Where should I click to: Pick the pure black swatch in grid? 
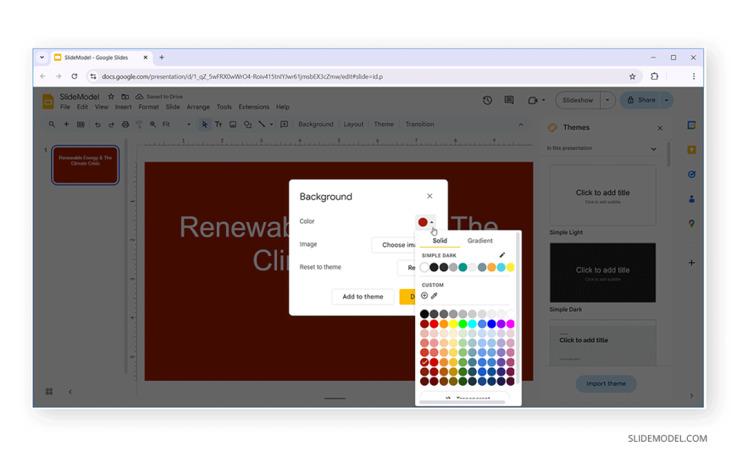[x=424, y=314]
